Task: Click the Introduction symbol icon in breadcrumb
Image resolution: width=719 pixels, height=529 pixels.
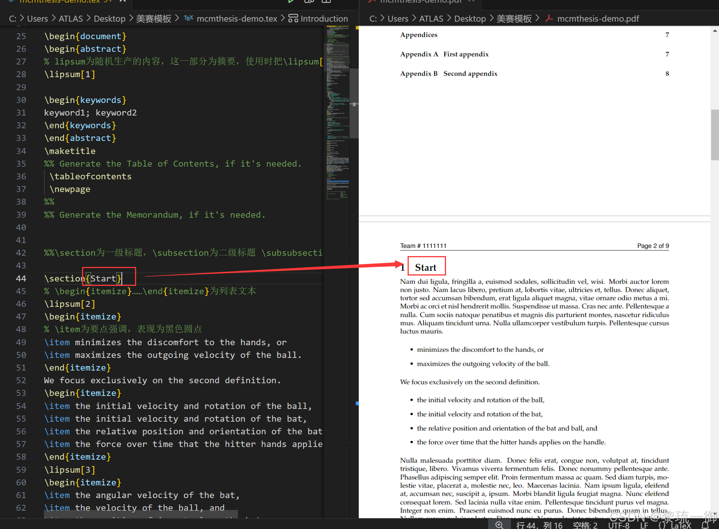Action: [x=293, y=18]
